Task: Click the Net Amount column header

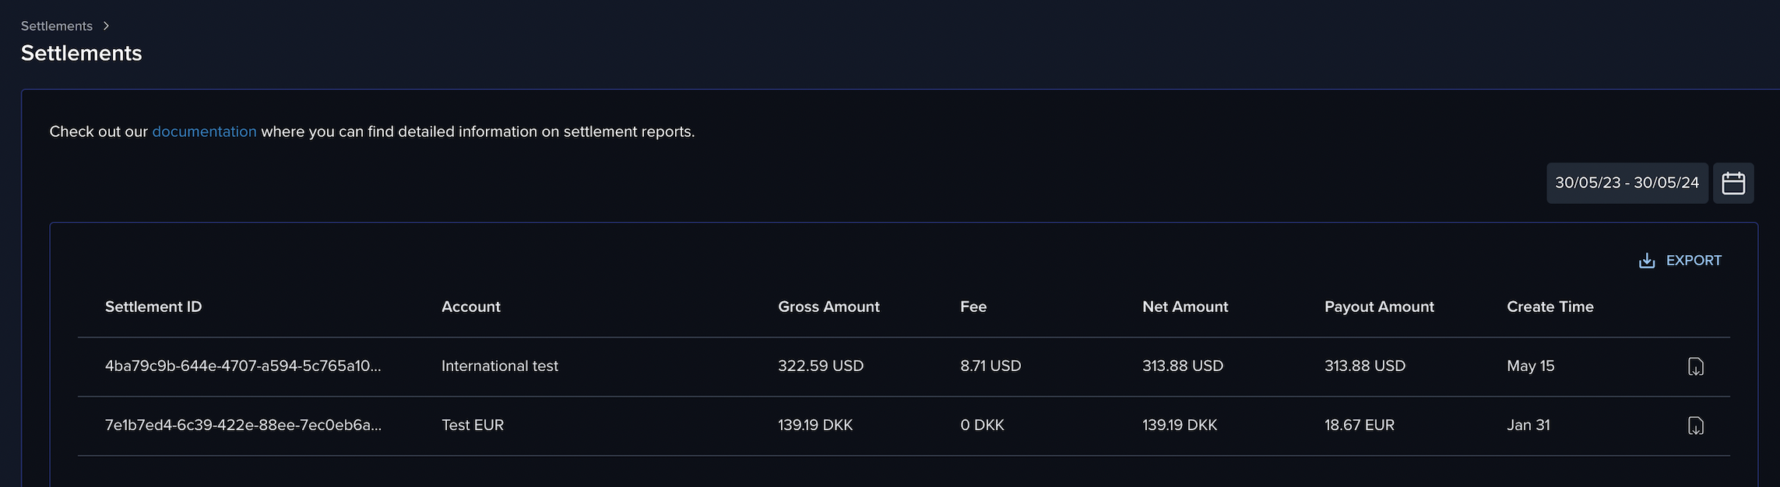Action: coord(1185,307)
